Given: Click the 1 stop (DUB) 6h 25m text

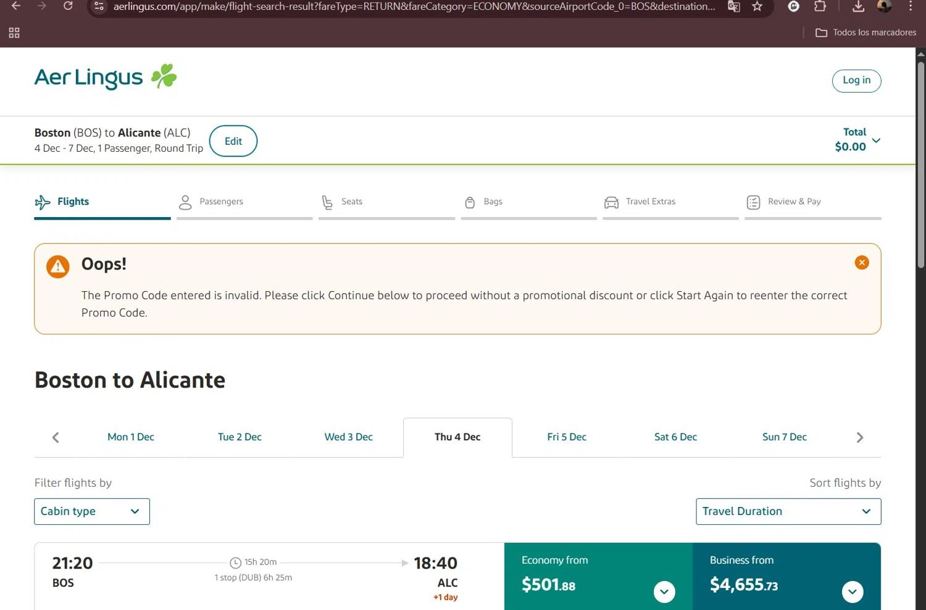Looking at the screenshot, I should [253, 578].
